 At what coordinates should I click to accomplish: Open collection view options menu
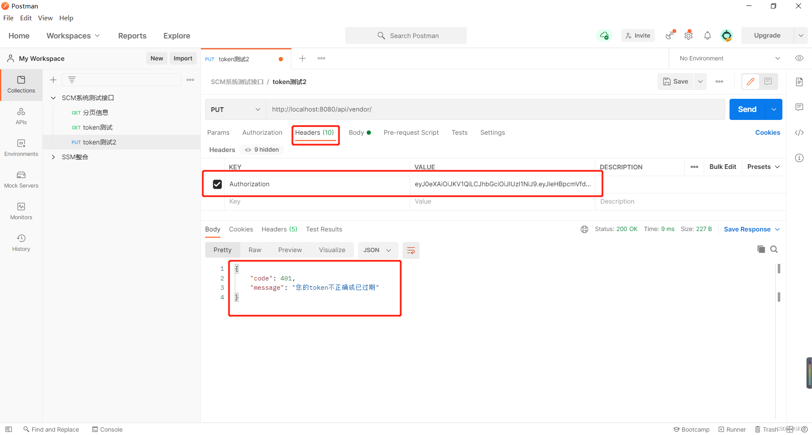pyautogui.click(x=190, y=80)
